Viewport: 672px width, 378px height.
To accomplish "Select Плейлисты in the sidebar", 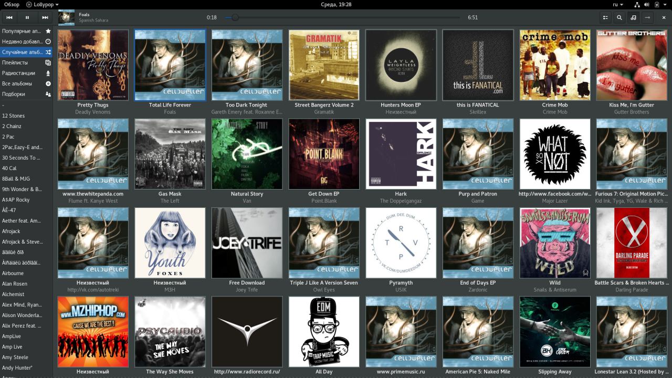I will tap(26, 62).
